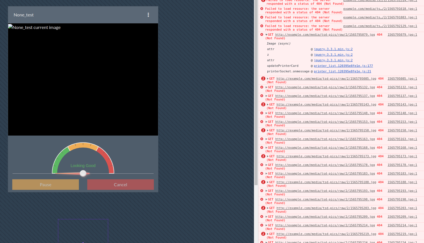Click the 'Looking Good' gauge status text
This screenshot has height=243, width=424.
83,166
